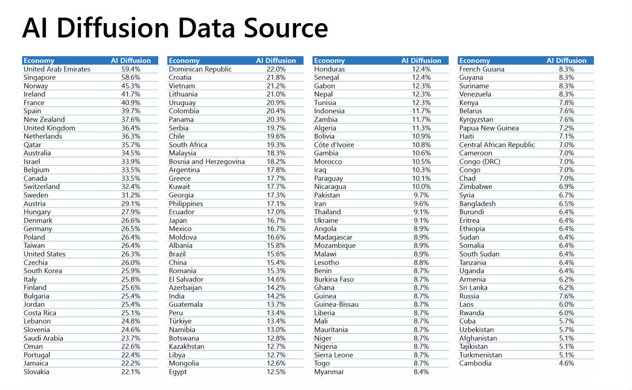Screen dimensions: 632x390
Task: Click the "AI Diffusion Data Source" title
Action: tap(175, 29)
